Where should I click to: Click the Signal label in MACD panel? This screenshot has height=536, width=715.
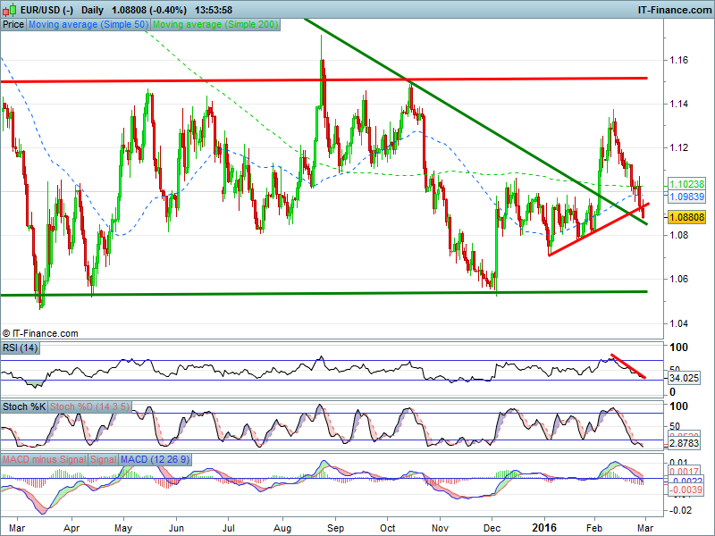point(103,459)
